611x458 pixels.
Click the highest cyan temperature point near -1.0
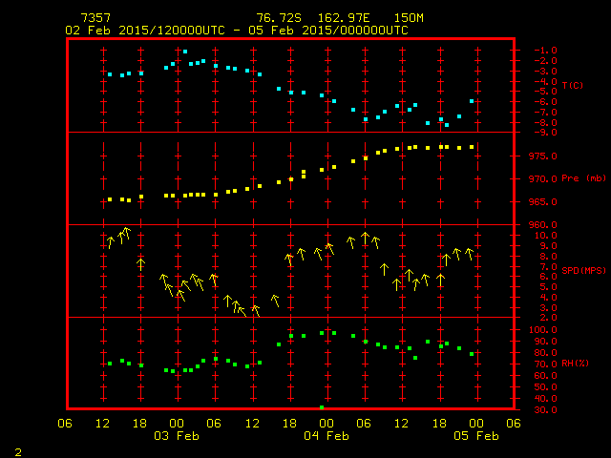(x=185, y=52)
